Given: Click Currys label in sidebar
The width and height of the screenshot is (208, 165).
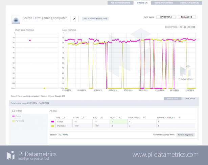Looking at the screenshot, I should pyautogui.click(x=18, y=116).
